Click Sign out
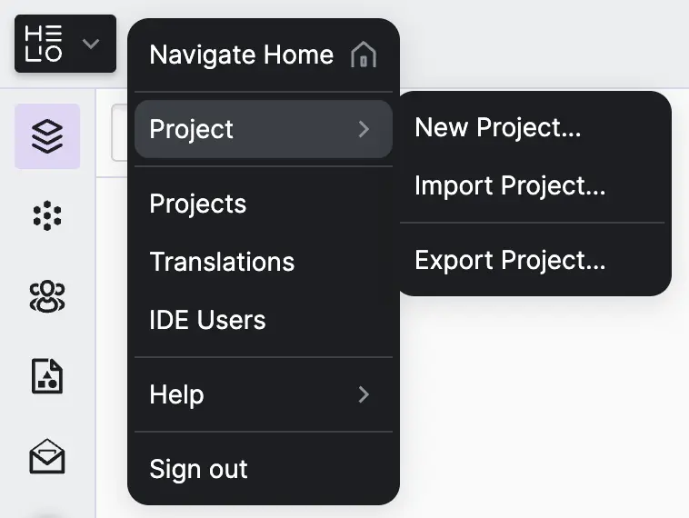This screenshot has width=689, height=518. [x=198, y=469]
